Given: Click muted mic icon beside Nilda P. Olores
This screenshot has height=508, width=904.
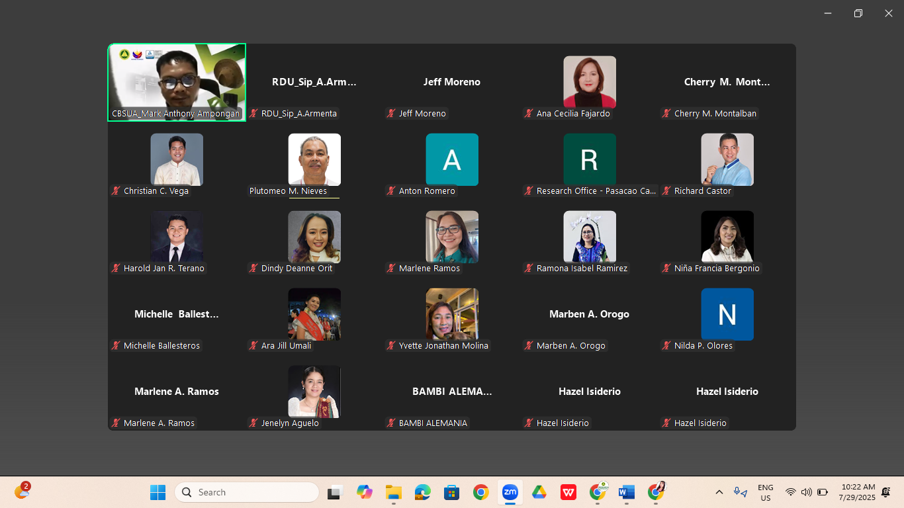Looking at the screenshot, I should pyautogui.click(x=666, y=346).
